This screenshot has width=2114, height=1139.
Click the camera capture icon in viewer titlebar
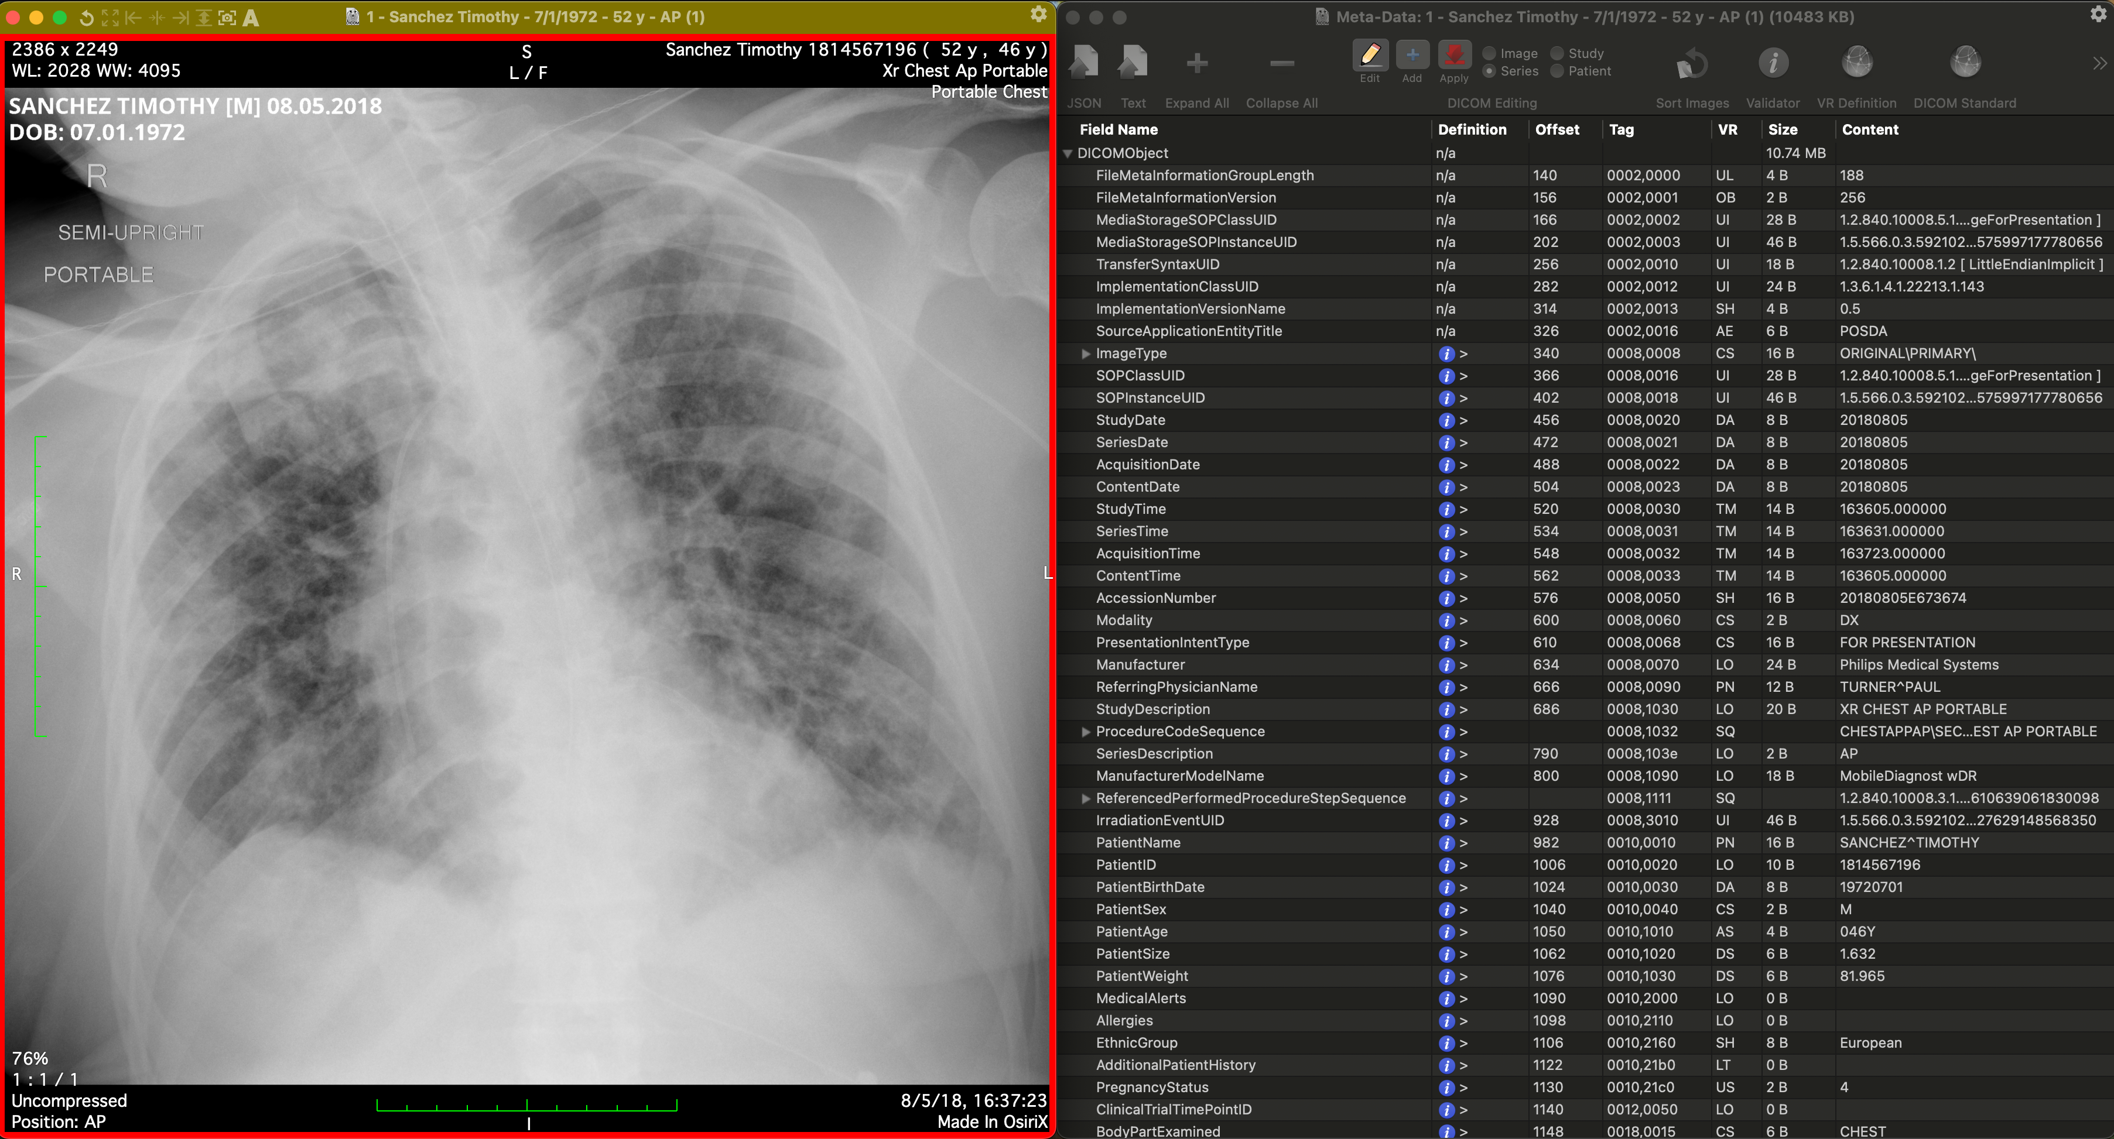click(x=227, y=17)
